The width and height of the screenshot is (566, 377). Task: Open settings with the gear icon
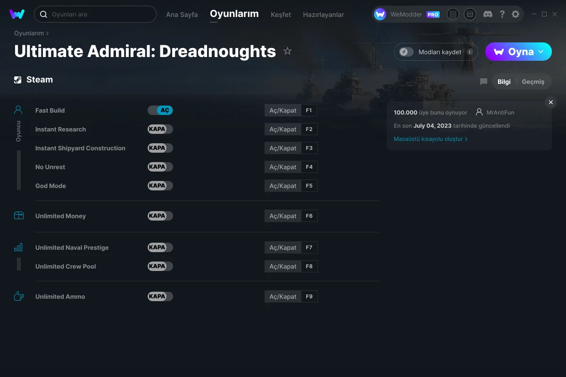tap(516, 14)
